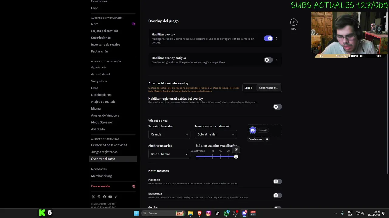The width and height of the screenshot is (389, 218).
Task: Toggle Habilitar overlay switch
Action: click(x=268, y=38)
